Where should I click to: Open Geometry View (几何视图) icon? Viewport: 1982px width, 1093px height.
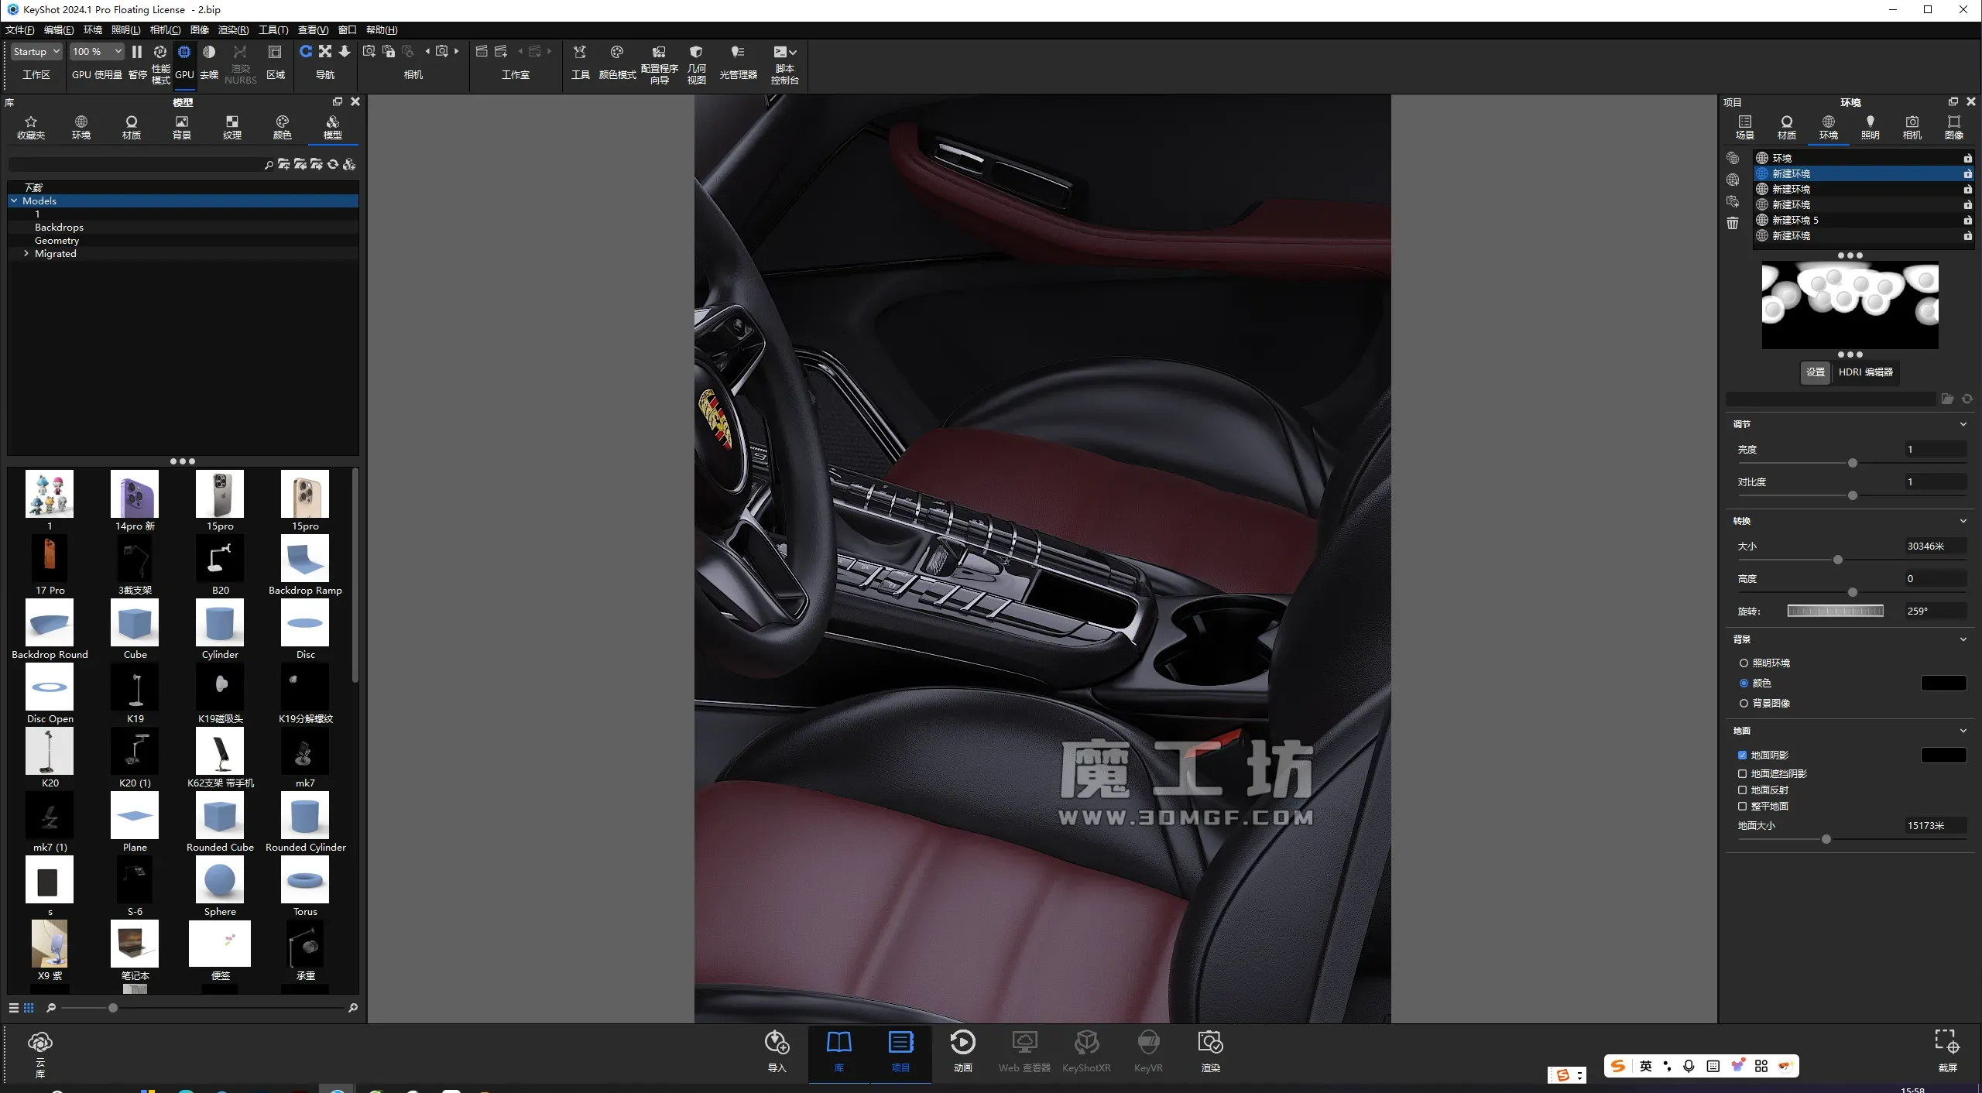point(696,52)
